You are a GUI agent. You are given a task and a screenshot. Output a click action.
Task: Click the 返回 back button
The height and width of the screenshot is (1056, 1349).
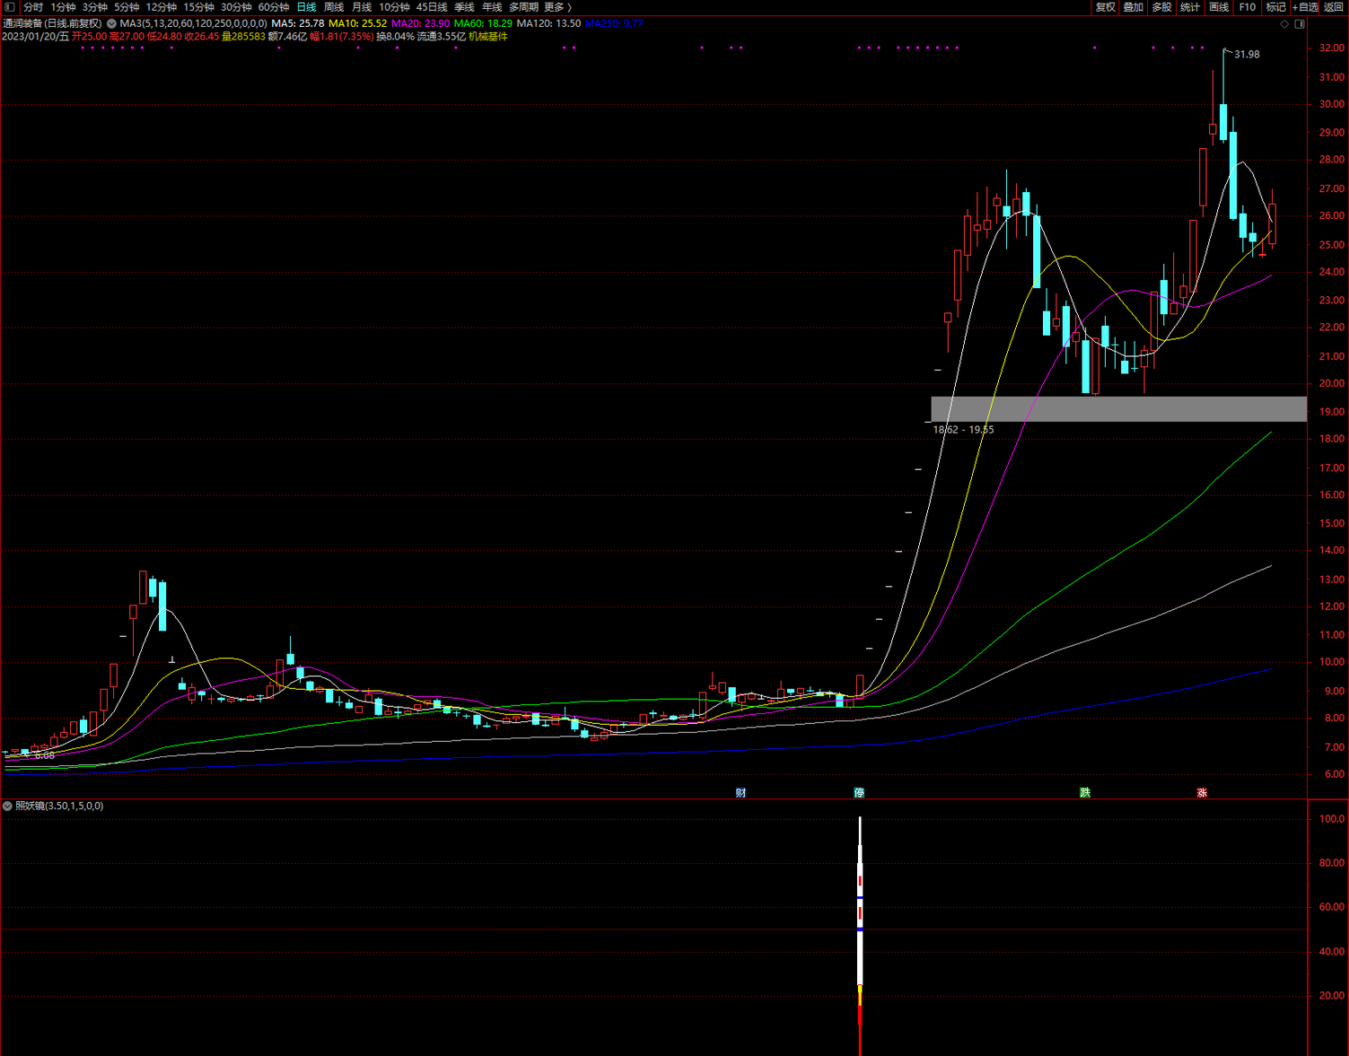point(1334,7)
